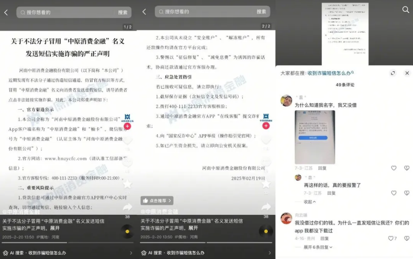Like 向云瑞's comment showing 7 likes
413x259 pixels.
click(x=392, y=238)
